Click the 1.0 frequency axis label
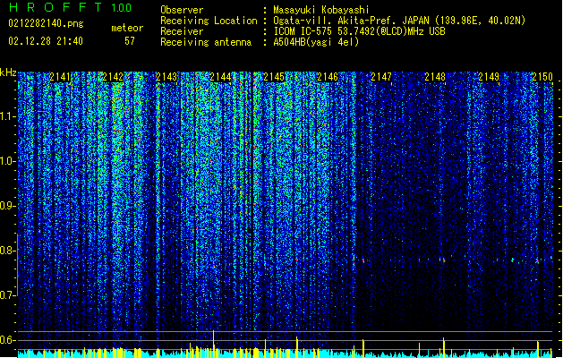This screenshot has height=358, width=563. [x=7, y=161]
